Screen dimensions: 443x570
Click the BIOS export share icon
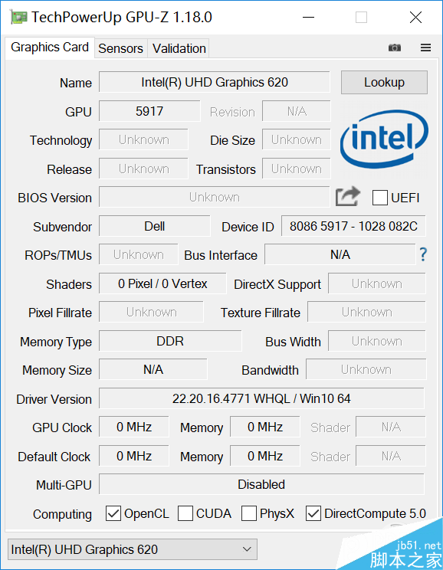point(348,197)
